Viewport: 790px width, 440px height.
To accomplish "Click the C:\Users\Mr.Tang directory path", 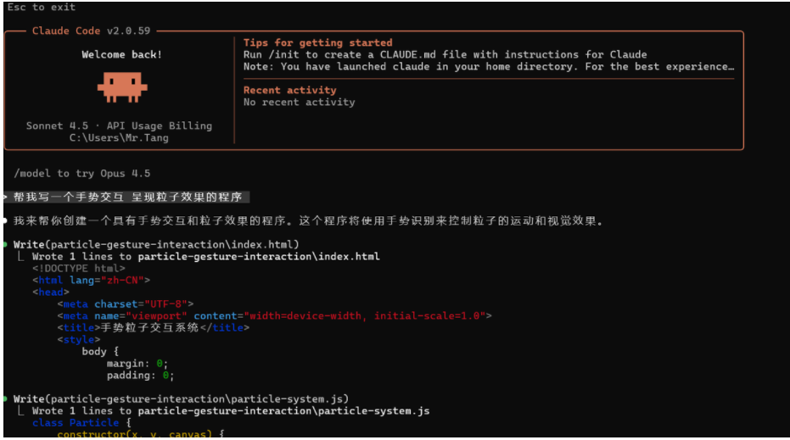I will pos(119,137).
